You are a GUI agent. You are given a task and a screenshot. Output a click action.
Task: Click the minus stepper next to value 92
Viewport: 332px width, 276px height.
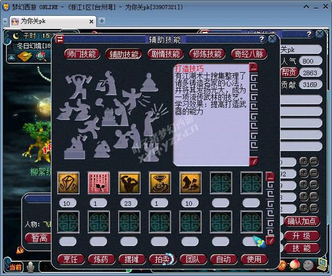tap(314, 173)
